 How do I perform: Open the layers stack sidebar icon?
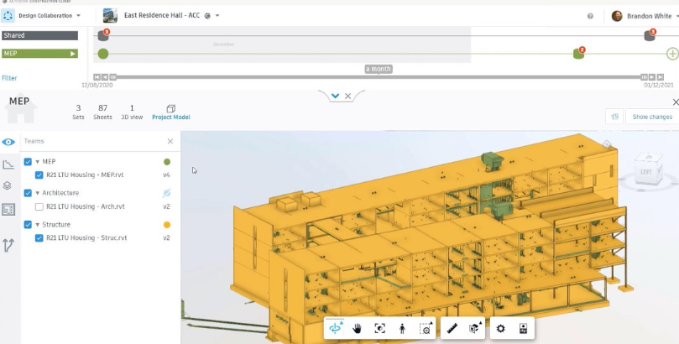8,185
